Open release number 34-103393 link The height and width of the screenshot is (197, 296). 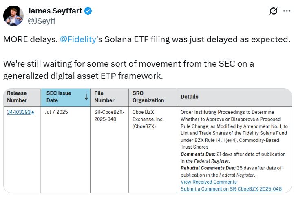coord(18,112)
